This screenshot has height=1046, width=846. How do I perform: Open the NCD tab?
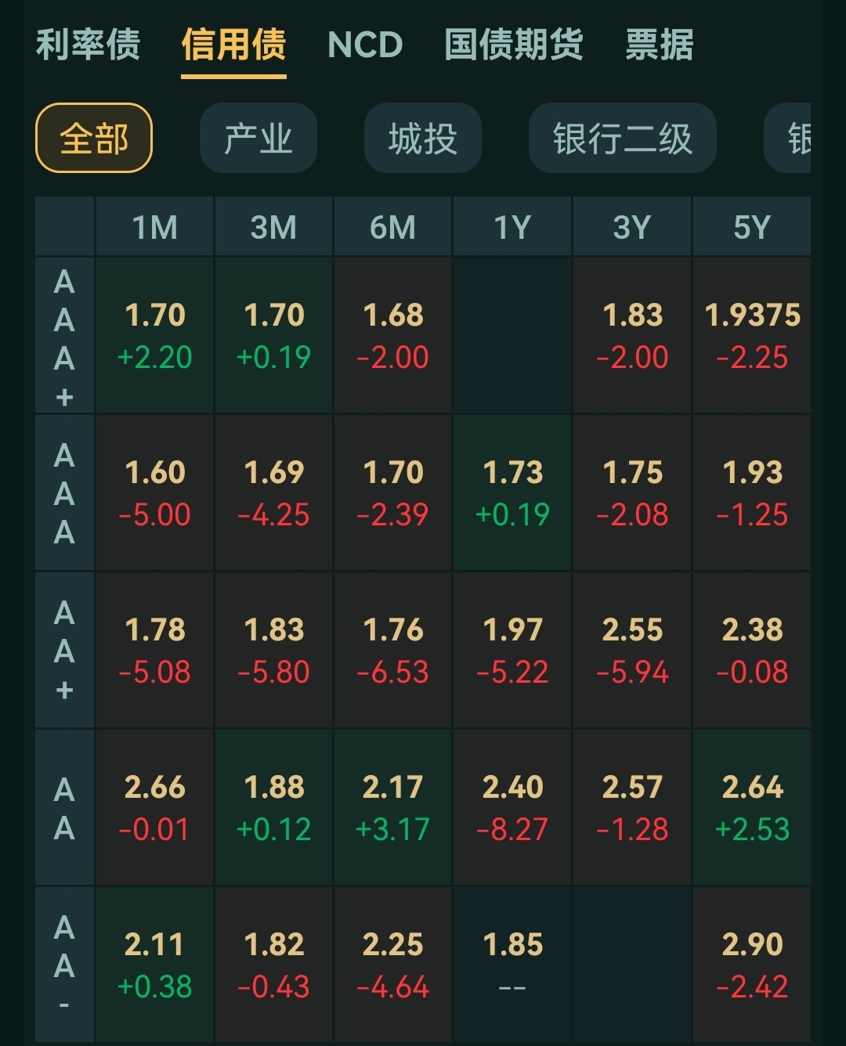[365, 45]
